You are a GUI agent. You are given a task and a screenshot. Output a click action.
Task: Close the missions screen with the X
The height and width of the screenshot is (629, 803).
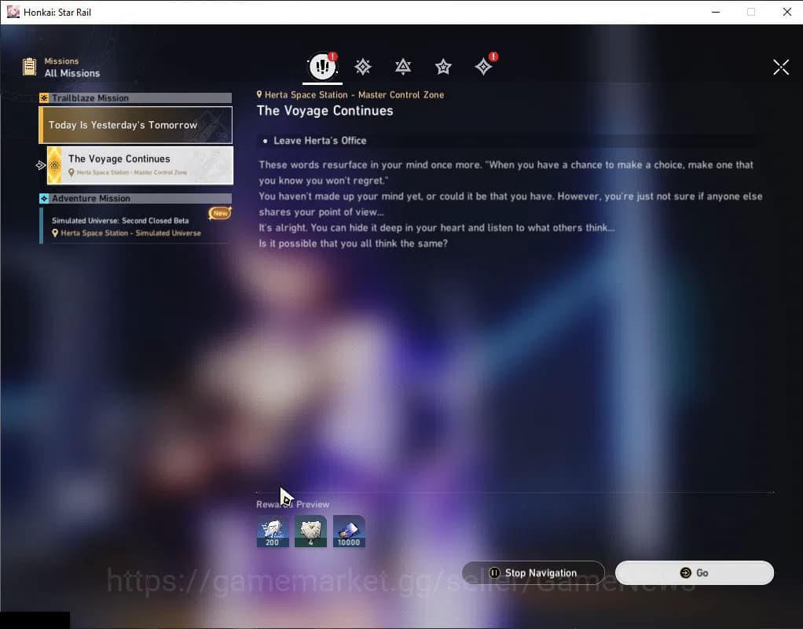click(x=780, y=67)
